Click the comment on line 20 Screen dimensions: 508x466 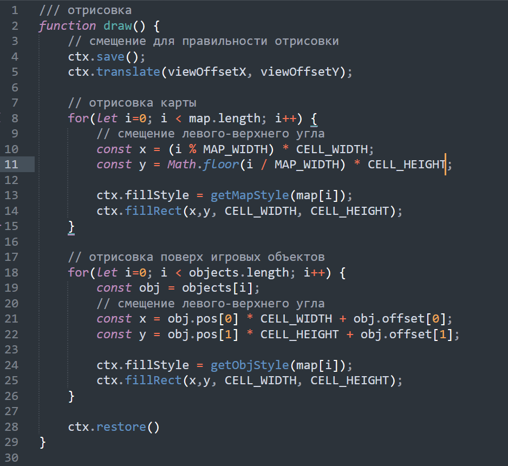211,304
